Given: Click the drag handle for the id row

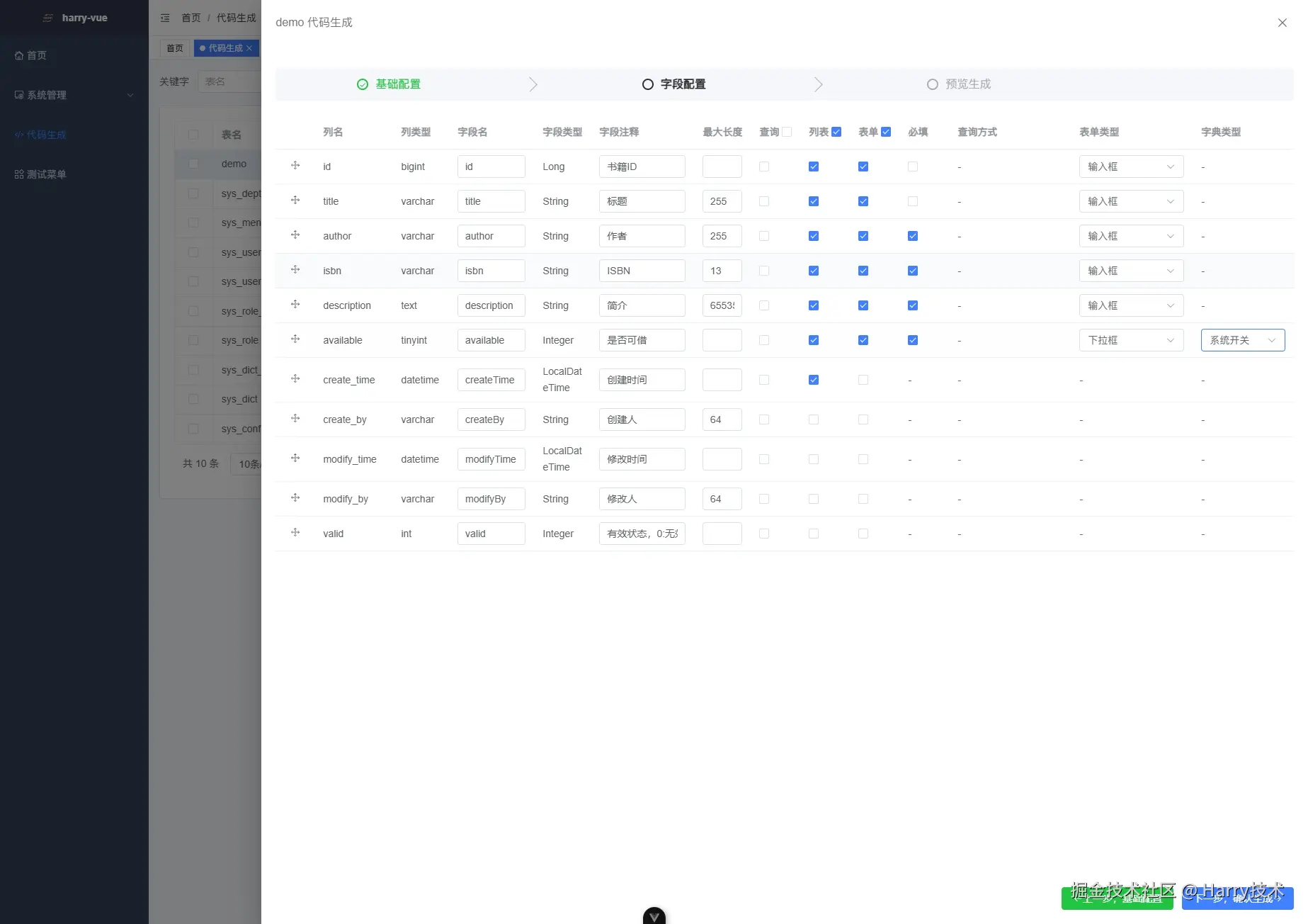Looking at the screenshot, I should click(295, 166).
